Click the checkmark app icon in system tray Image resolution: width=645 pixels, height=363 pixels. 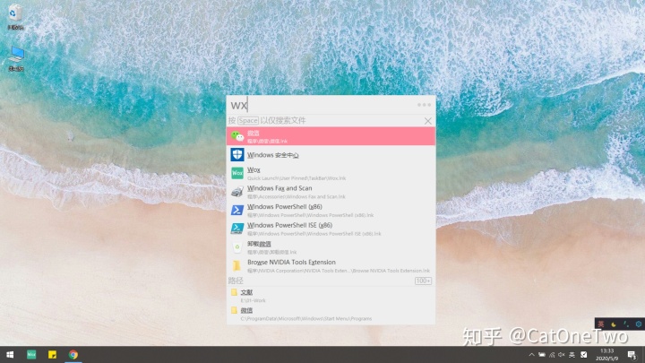[584, 355]
